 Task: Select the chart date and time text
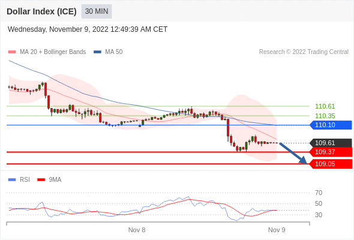point(88,29)
